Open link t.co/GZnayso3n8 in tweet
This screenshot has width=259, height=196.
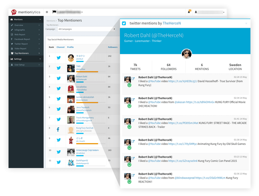click(183, 161)
